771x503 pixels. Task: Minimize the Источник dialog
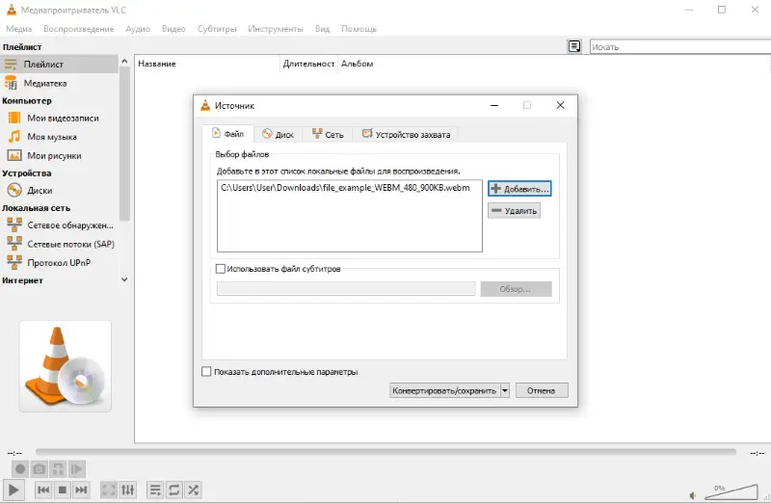click(x=494, y=105)
